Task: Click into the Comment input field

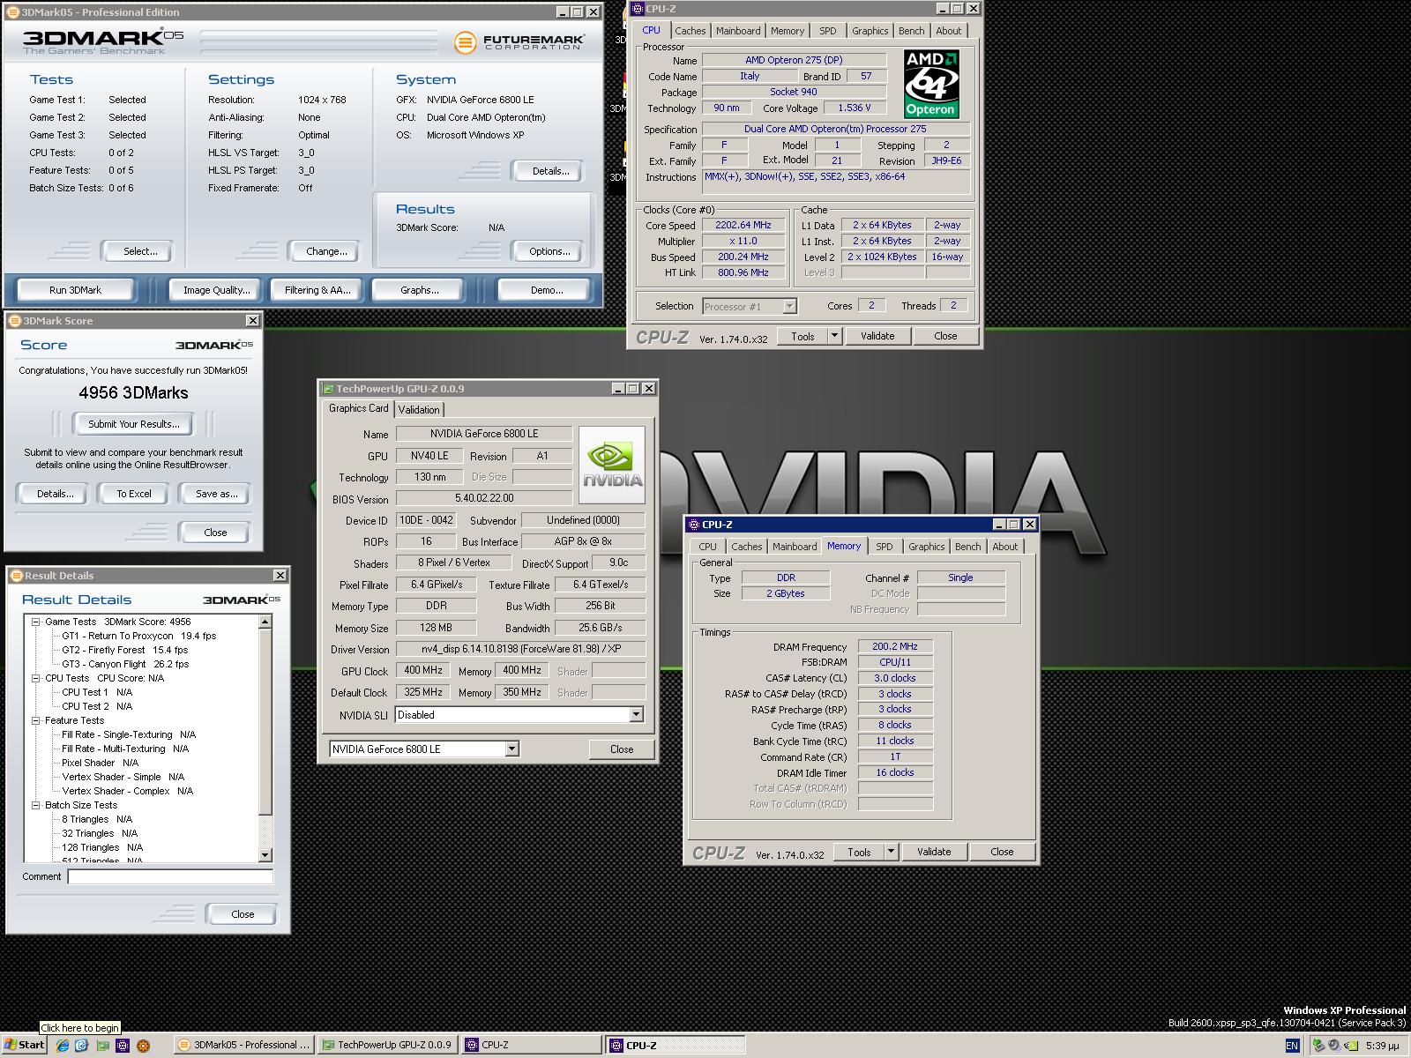Action: pos(170,876)
